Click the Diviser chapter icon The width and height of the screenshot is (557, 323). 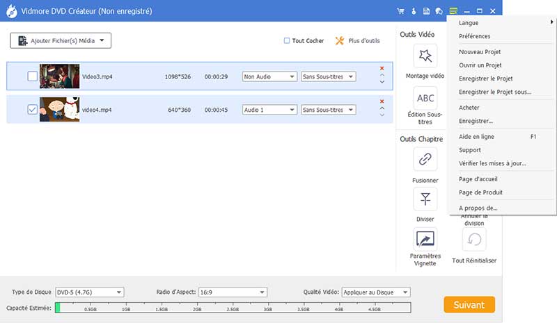tap(425, 199)
